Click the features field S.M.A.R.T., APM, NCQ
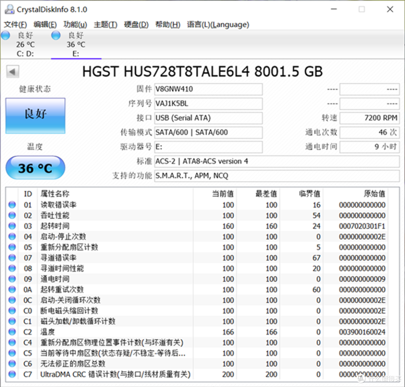The image size is (405, 387). click(x=277, y=176)
